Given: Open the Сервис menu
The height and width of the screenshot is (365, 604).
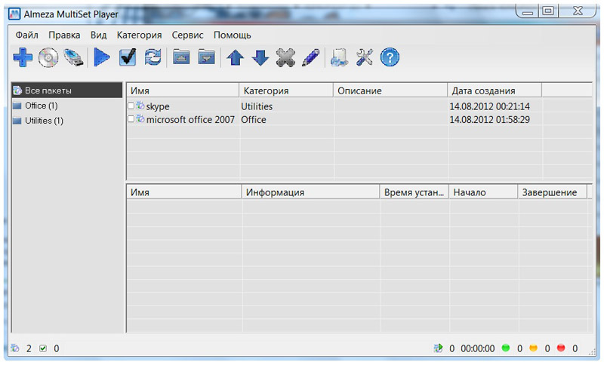Looking at the screenshot, I should pos(187,35).
